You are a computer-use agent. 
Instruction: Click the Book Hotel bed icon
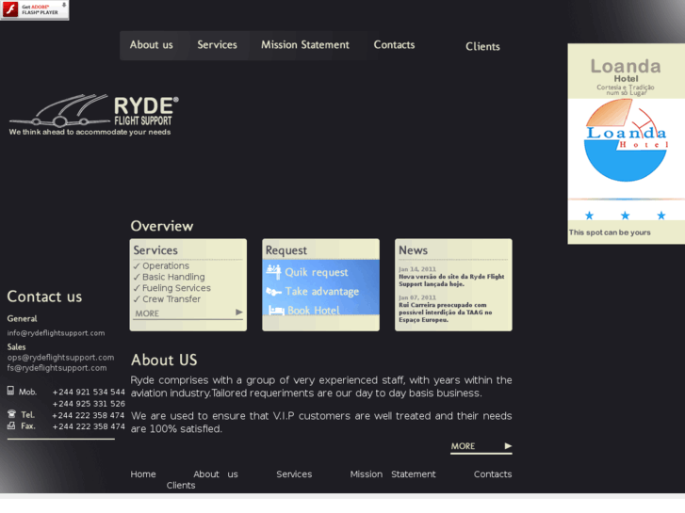pos(276,310)
